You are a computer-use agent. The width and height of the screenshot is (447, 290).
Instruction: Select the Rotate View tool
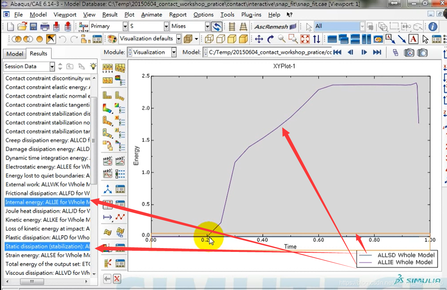[x=270, y=39]
